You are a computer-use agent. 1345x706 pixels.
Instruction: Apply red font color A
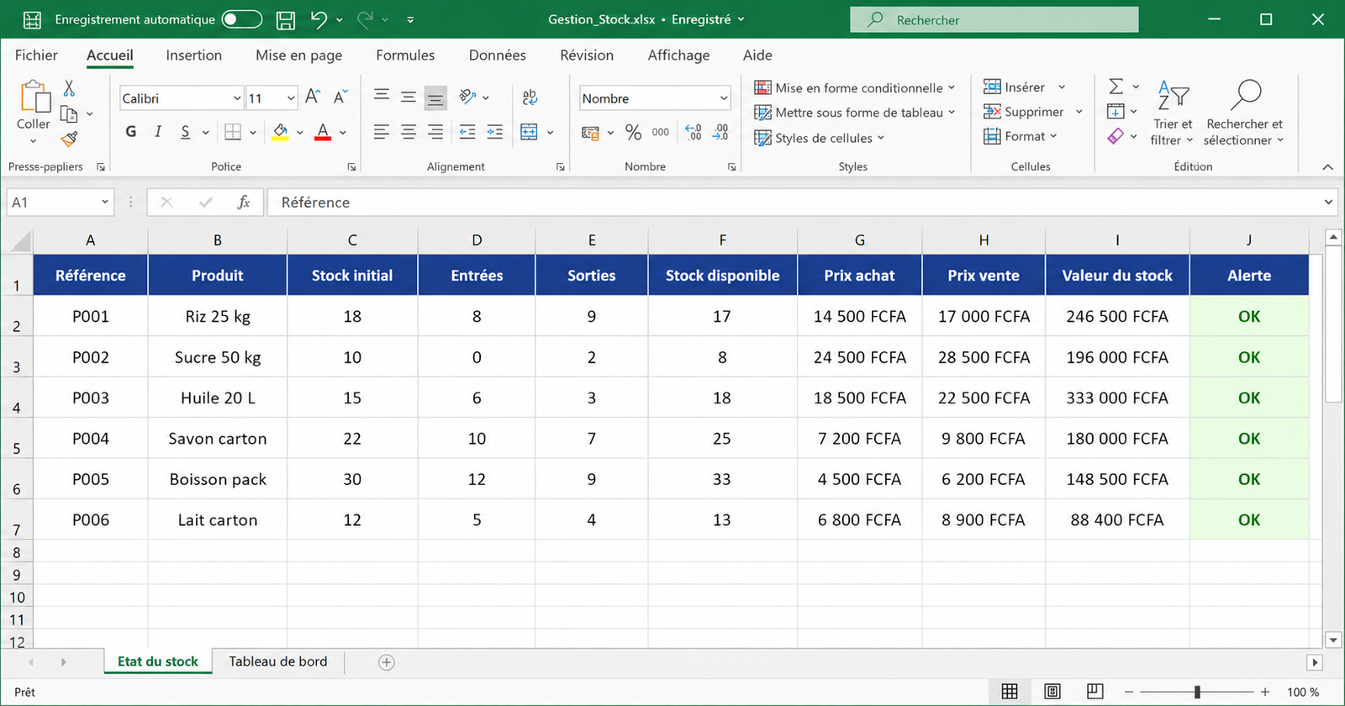pos(323,132)
